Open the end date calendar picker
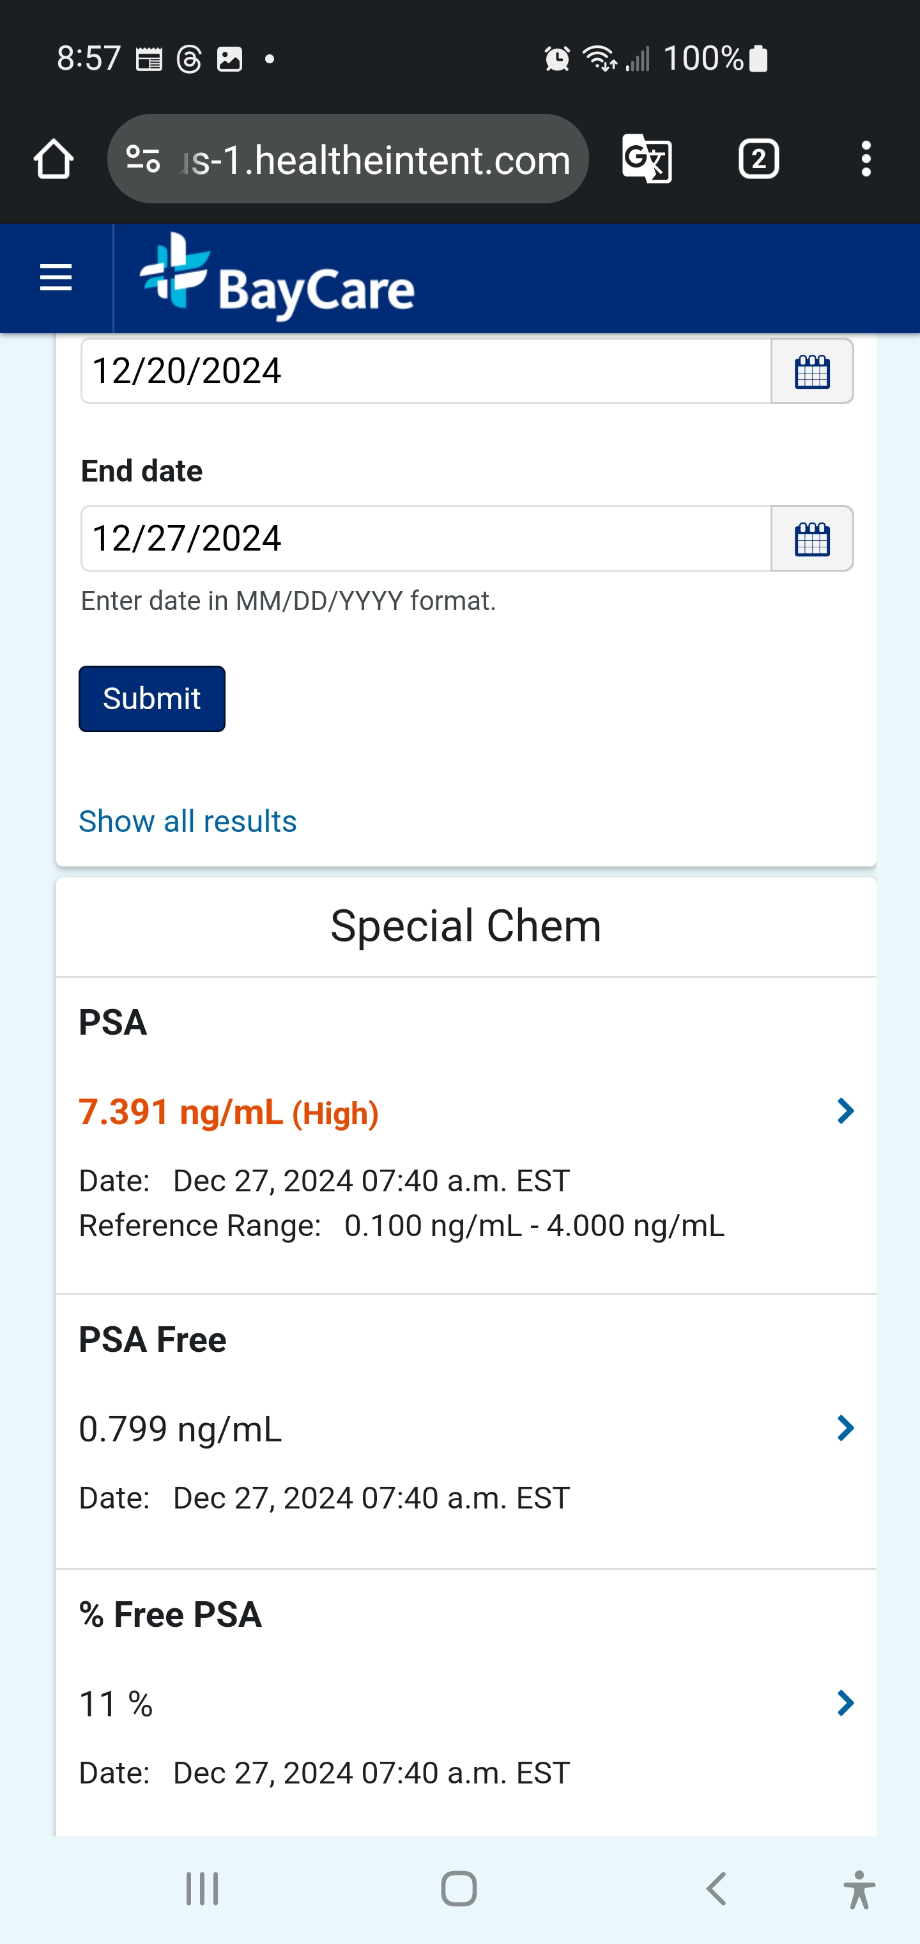This screenshot has width=920, height=1944. (x=812, y=539)
